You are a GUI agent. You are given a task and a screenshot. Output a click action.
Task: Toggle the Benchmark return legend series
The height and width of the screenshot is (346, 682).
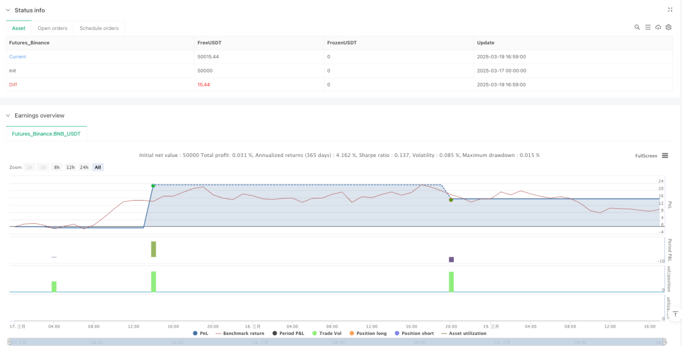240,333
